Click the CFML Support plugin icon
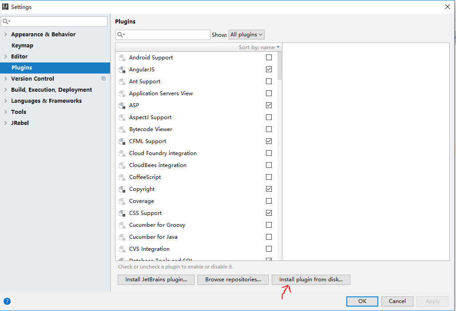Viewport: 456px width, 311px height. pyautogui.click(x=122, y=141)
